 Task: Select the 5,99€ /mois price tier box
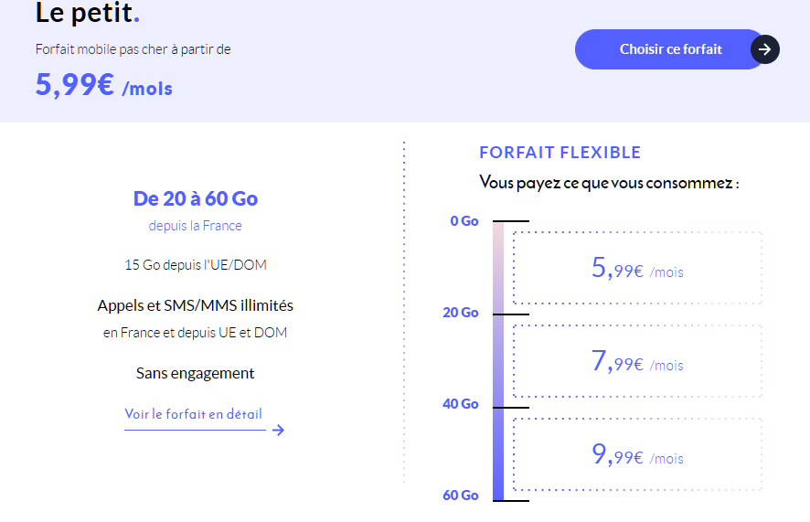pos(637,269)
